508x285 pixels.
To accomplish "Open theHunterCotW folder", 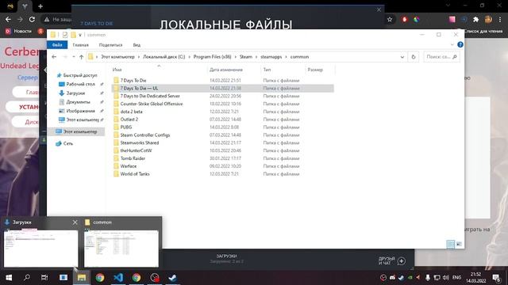I will click(136, 150).
